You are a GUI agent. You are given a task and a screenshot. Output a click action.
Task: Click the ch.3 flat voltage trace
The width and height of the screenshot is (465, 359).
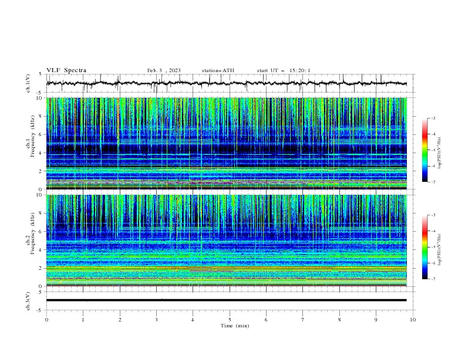[226, 300]
